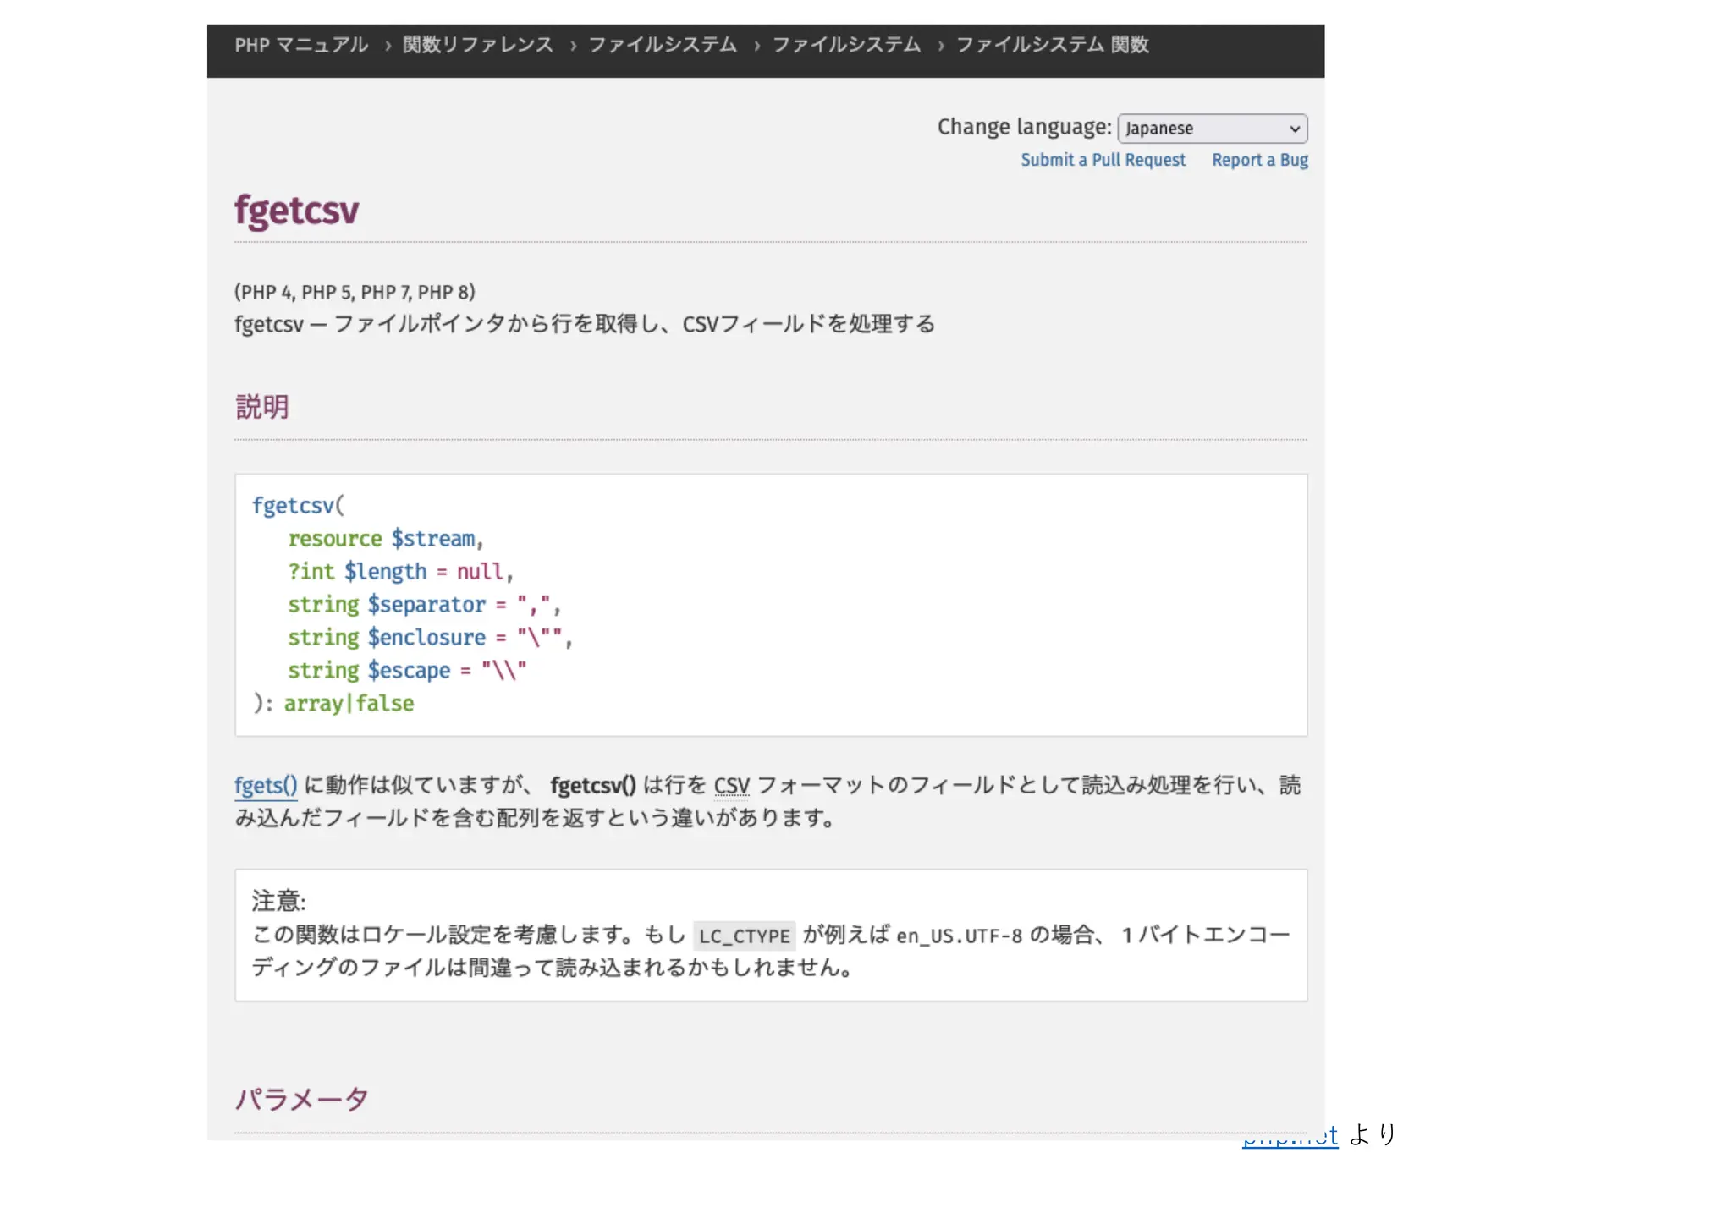Click the 説明 section heading
The image size is (1733, 1224).
pyautogui.click(x=261, y=407)
